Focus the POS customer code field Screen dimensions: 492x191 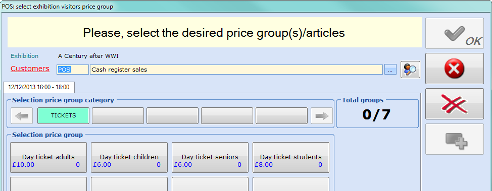72,70
